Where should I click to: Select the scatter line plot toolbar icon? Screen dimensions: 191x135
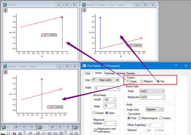8,133
